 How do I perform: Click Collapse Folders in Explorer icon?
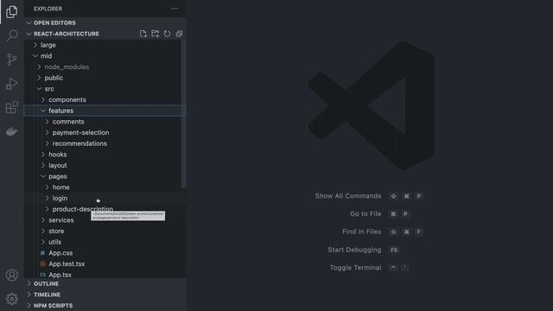tap(179, 34)
